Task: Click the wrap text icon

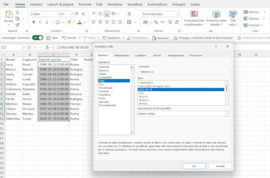Action: tap(129, 14)
